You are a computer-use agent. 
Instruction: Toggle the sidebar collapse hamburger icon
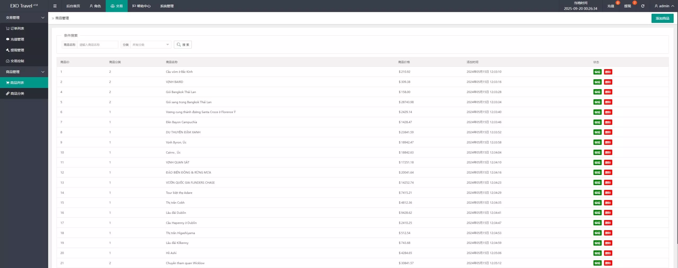click(x=55, y=6)
